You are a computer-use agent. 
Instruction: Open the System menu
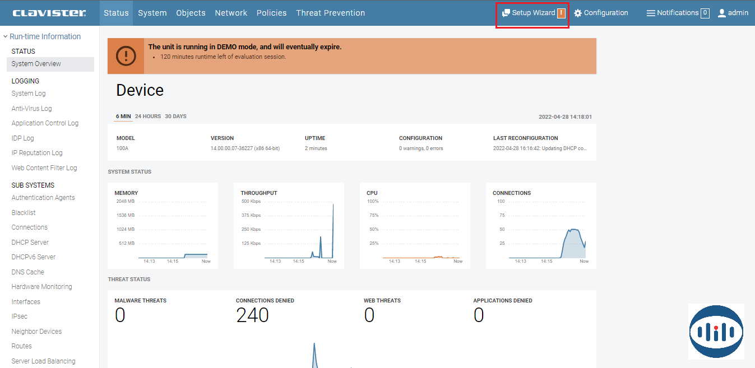pyautogui.click(x=152, y=13)
